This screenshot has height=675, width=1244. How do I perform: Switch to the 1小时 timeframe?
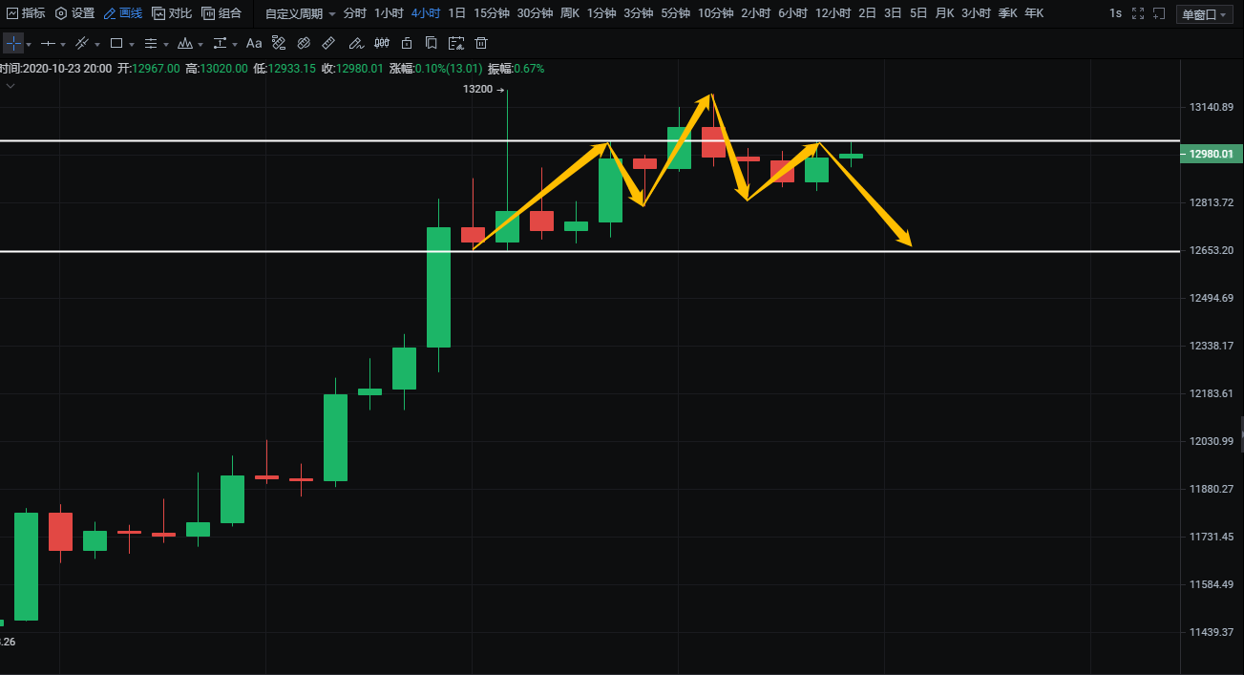pos(389,13)
